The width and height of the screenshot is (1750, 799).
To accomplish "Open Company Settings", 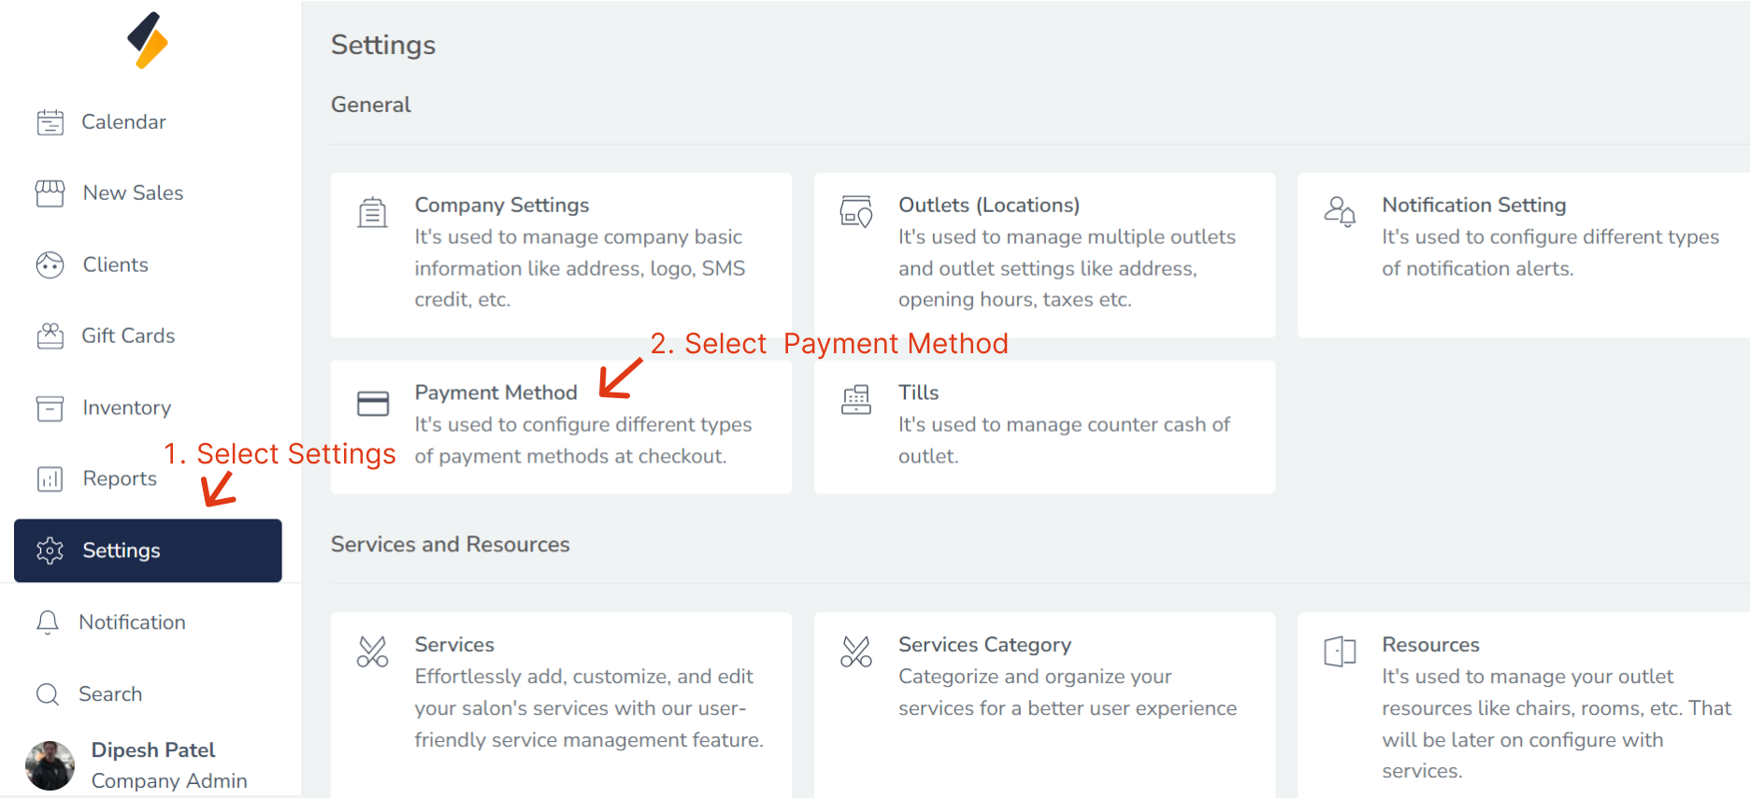I will coord(561,254).
